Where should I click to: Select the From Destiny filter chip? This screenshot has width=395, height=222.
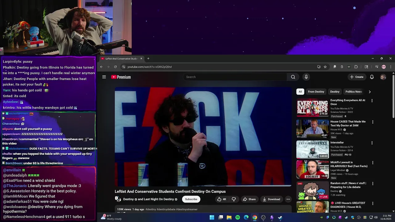[316, 92]
